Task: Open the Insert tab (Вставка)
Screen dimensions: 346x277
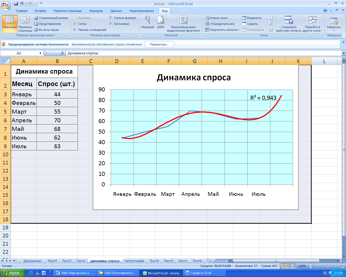Action: (40, 11)
